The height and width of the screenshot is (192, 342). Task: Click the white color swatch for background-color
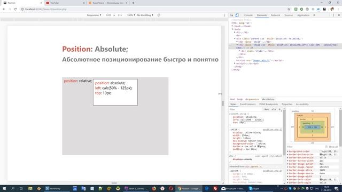pyautogui.click(x=258, y=143)
